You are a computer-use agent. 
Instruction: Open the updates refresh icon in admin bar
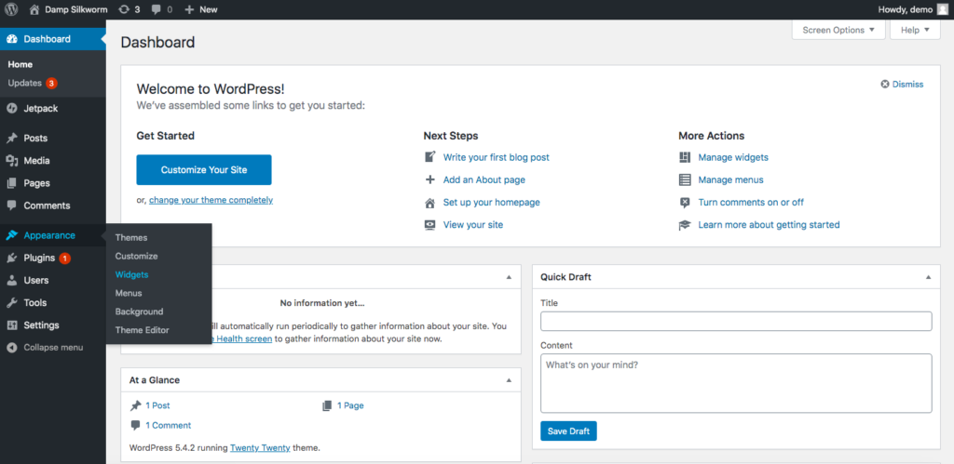124,9
